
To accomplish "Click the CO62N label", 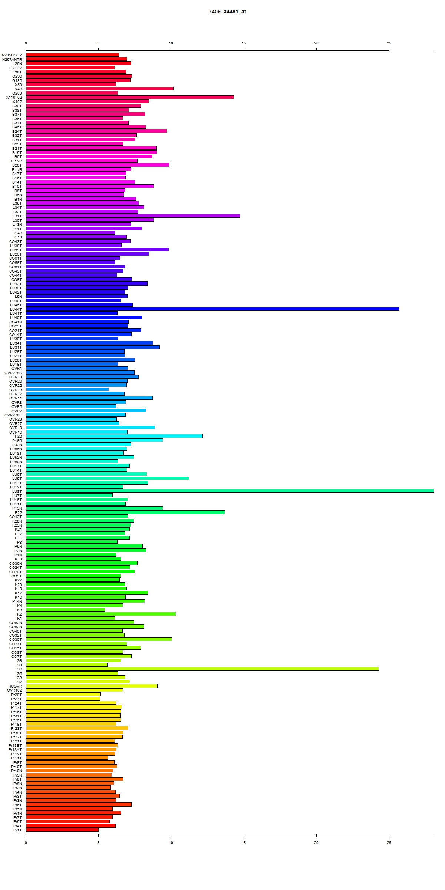I will click(x=16, y=623).
